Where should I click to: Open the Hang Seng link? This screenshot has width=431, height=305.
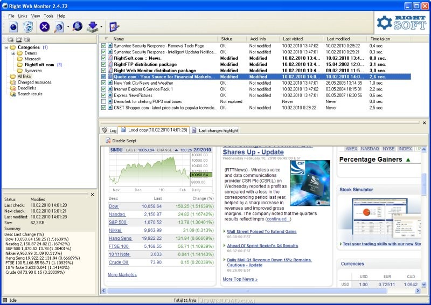coord(120,238)
